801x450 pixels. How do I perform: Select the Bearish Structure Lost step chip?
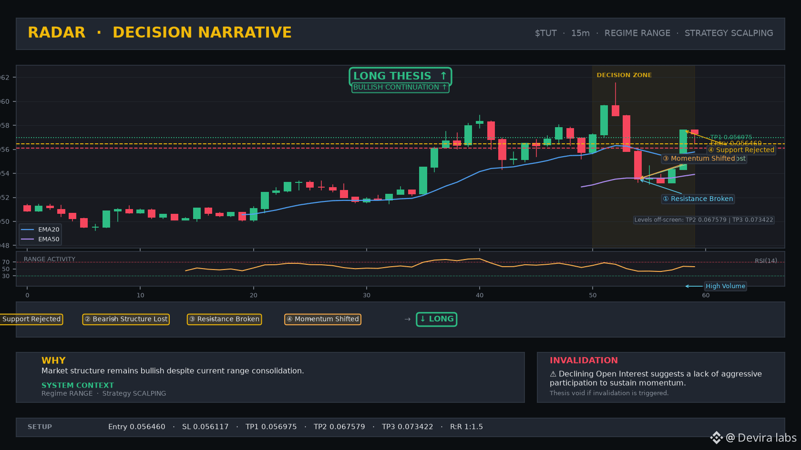tap(126, 319)
